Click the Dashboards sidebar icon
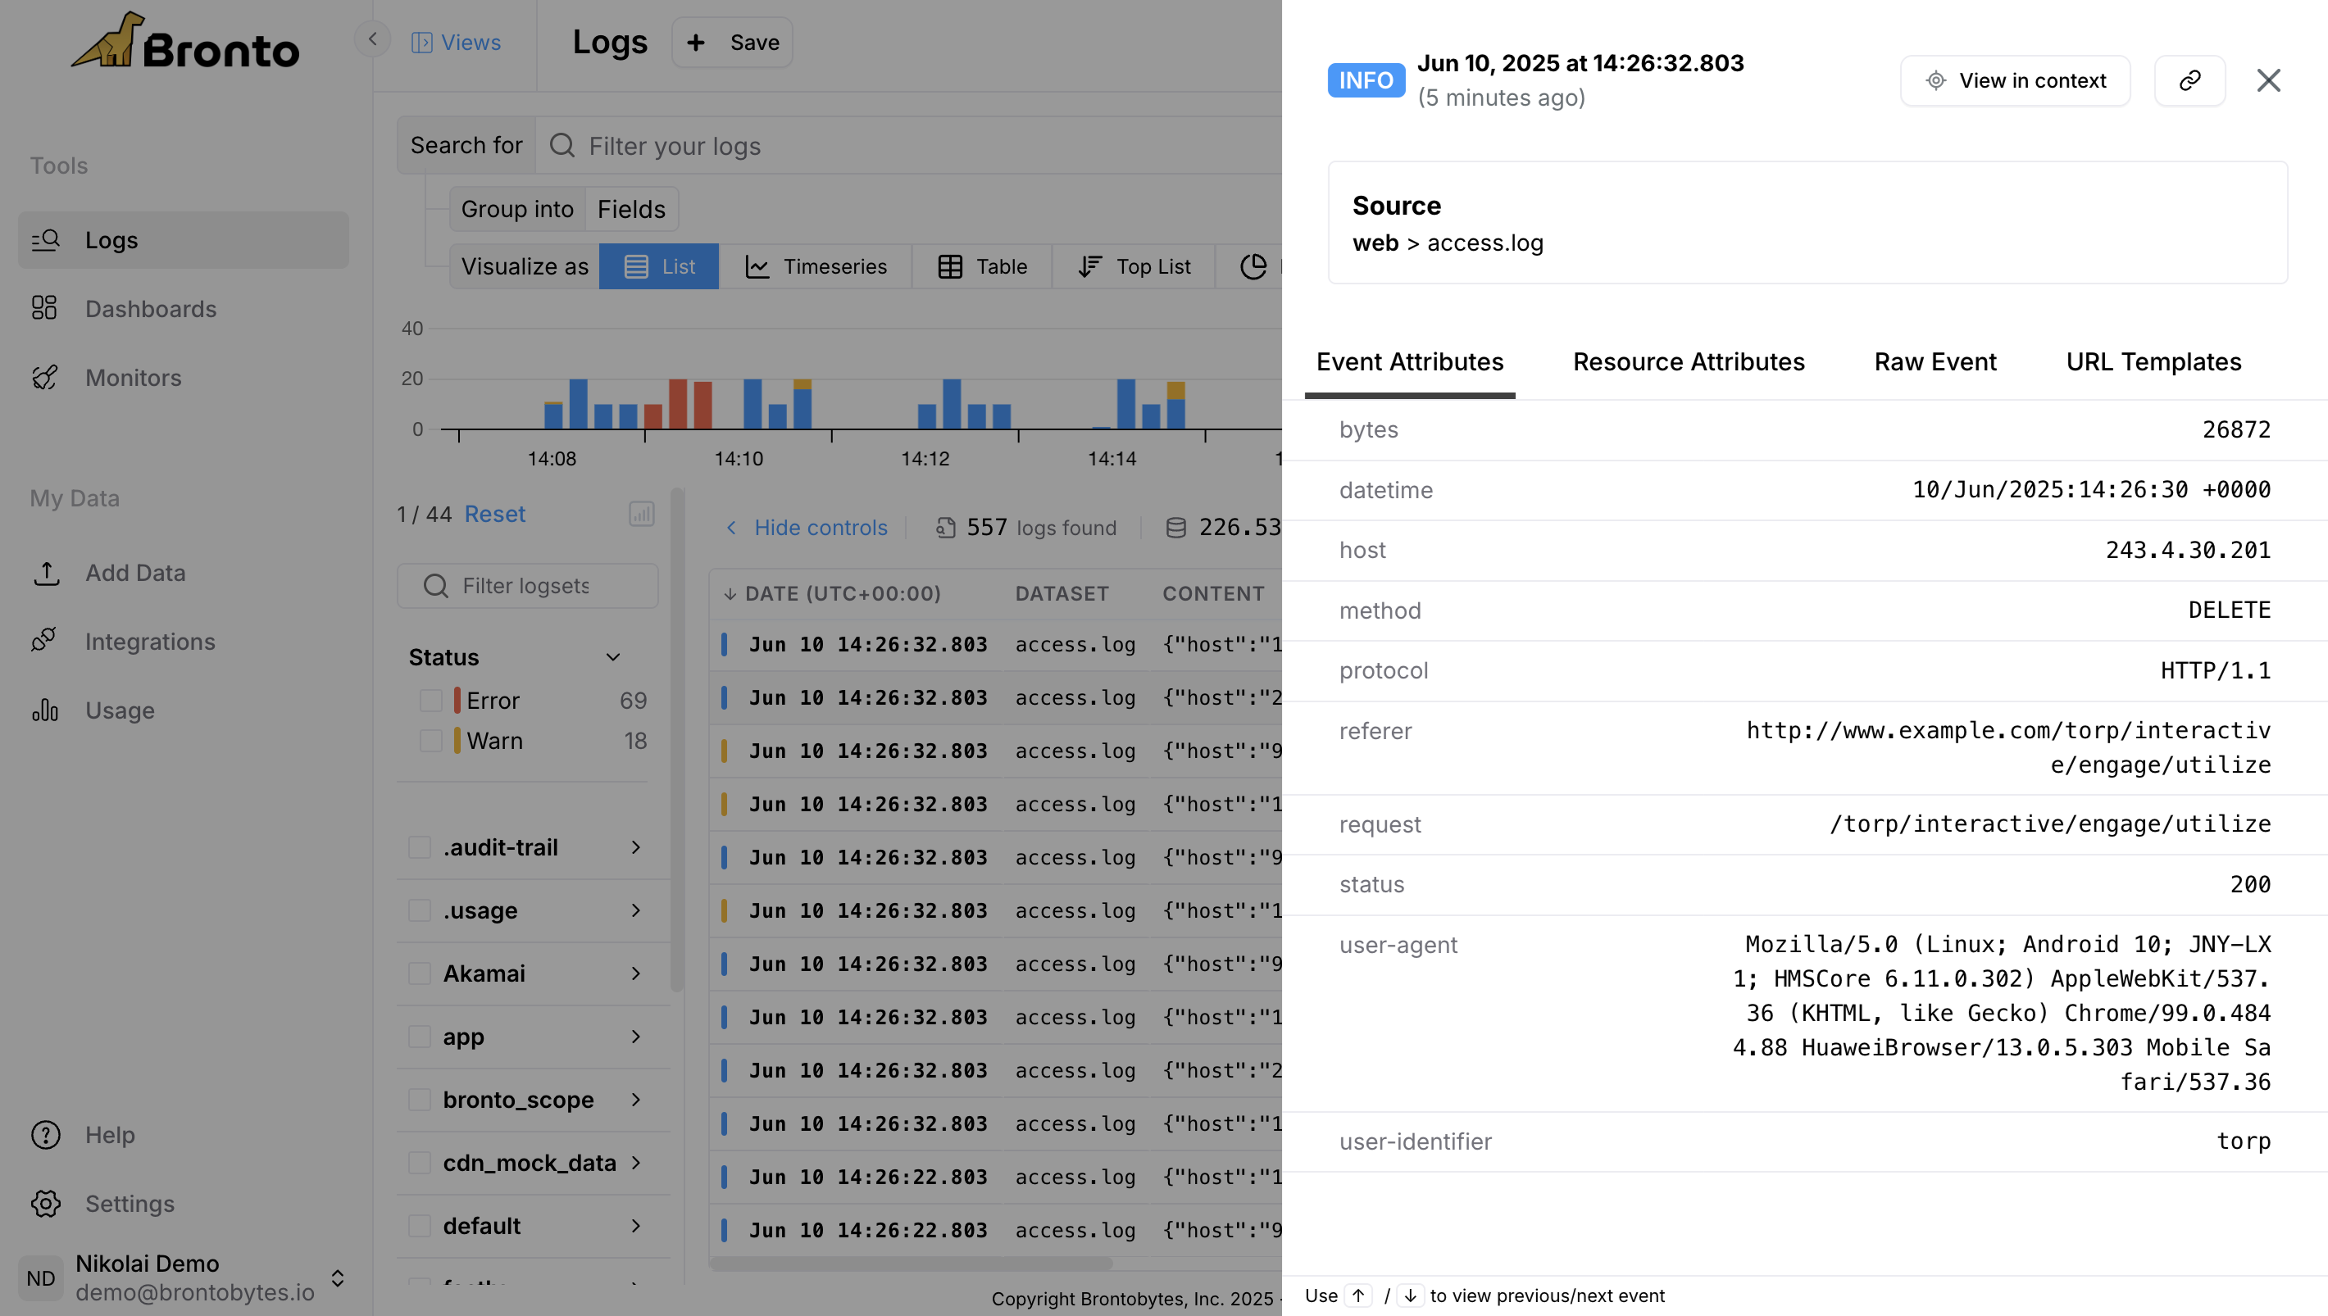Viewport: 2328px width, 1316px height. tap(44, 308)
